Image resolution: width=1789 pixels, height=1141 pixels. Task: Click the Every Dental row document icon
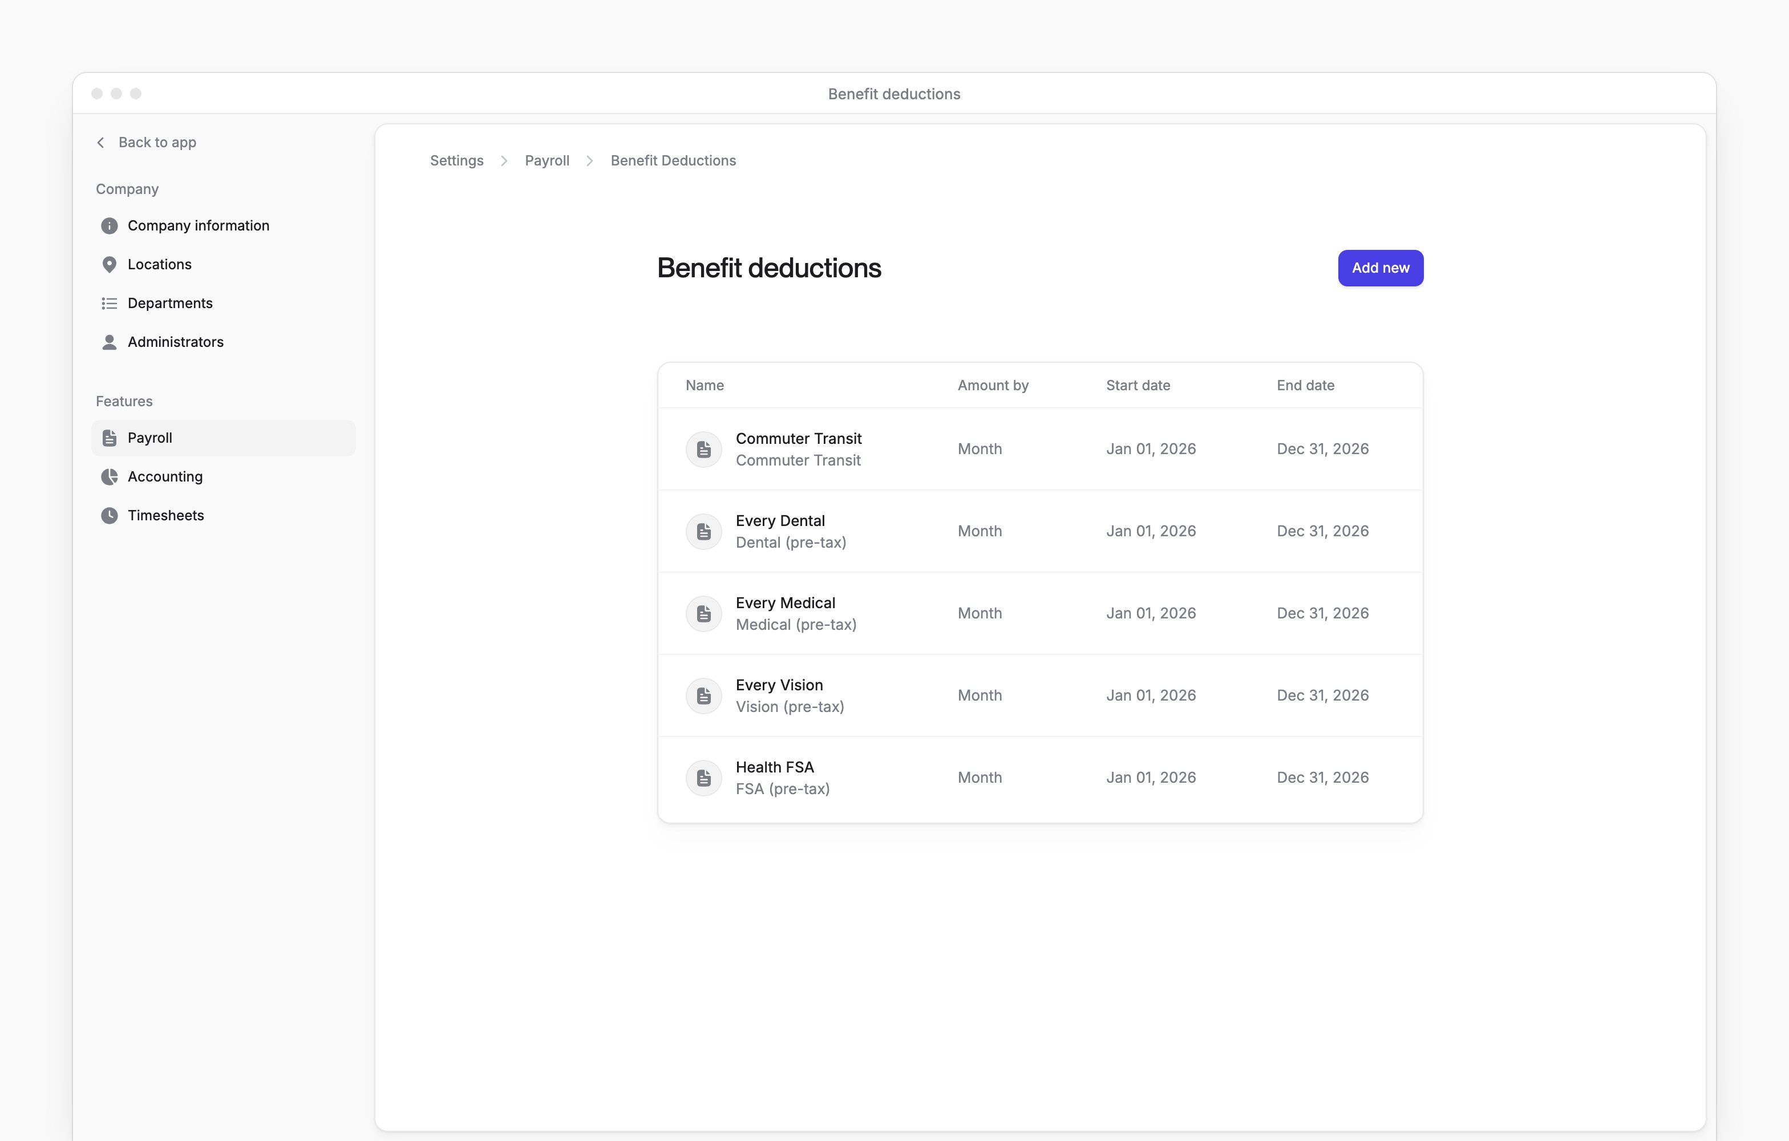(703, 532)
